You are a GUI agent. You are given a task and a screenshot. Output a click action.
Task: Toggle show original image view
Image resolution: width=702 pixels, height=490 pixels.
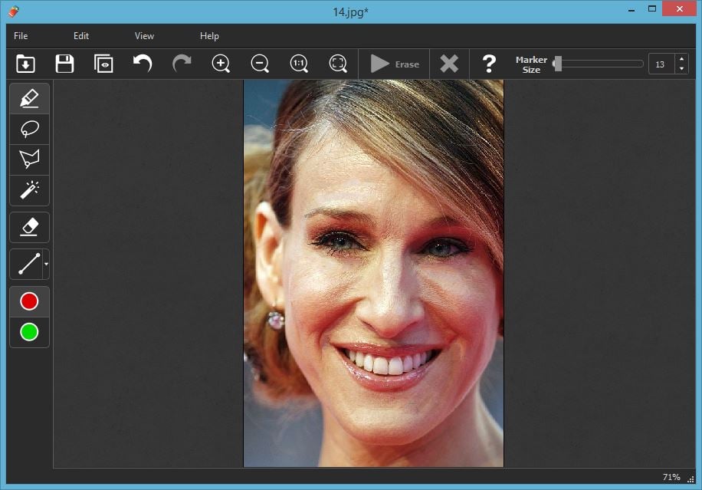[103, 64]
